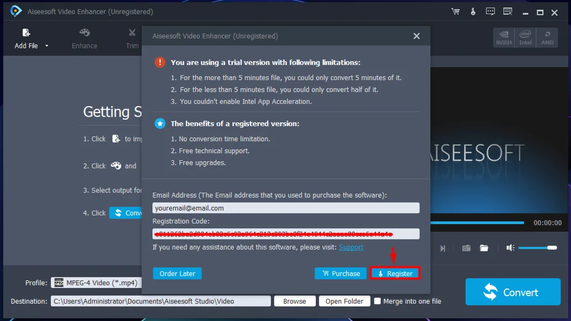Mute audio with speaker icon
The height and width of the screenshot is (321, 571).
click(x=510, y=248)
